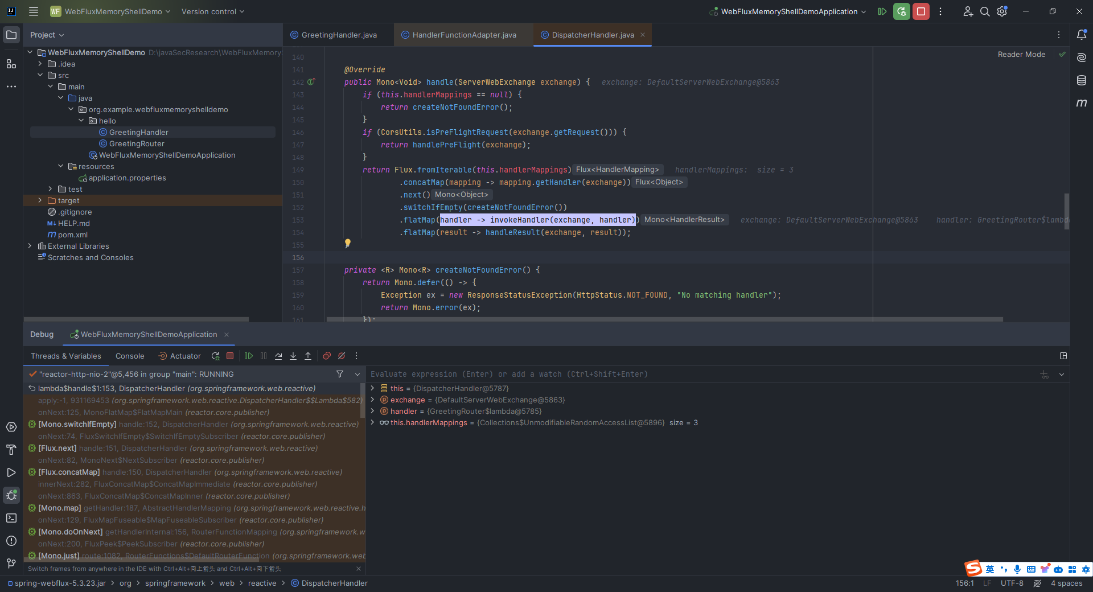
Task: Open Search Everywhere magnifier icon
Action: [985, 11]
